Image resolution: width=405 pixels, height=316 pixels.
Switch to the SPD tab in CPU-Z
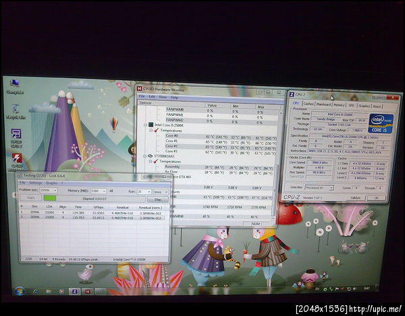(351, 105)
